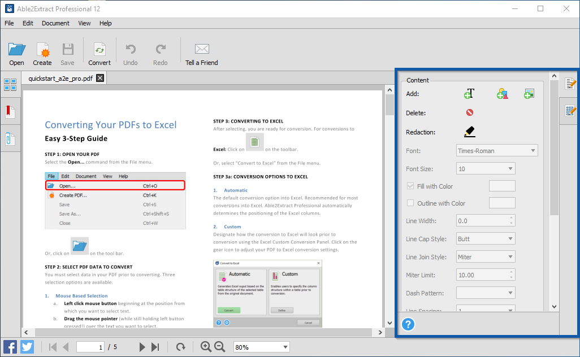The width and height of the screenshot is (580, 357).
Task: Expand the Dash Pattern dropdown
Action: pos(486,293)
